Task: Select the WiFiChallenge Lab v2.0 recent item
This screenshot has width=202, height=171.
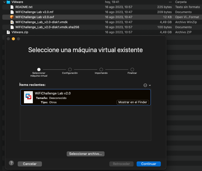Action: coord(86,97)
